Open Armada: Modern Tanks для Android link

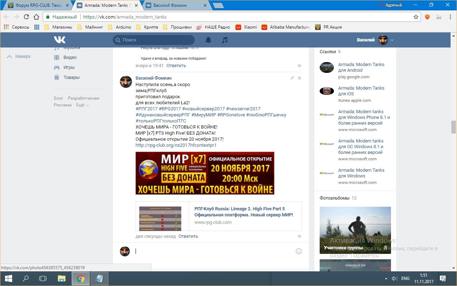[361, 67]
